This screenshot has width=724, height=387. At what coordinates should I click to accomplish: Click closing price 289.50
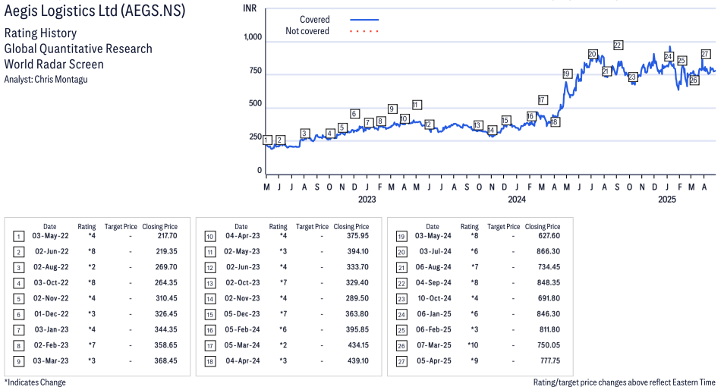(357, 298)
